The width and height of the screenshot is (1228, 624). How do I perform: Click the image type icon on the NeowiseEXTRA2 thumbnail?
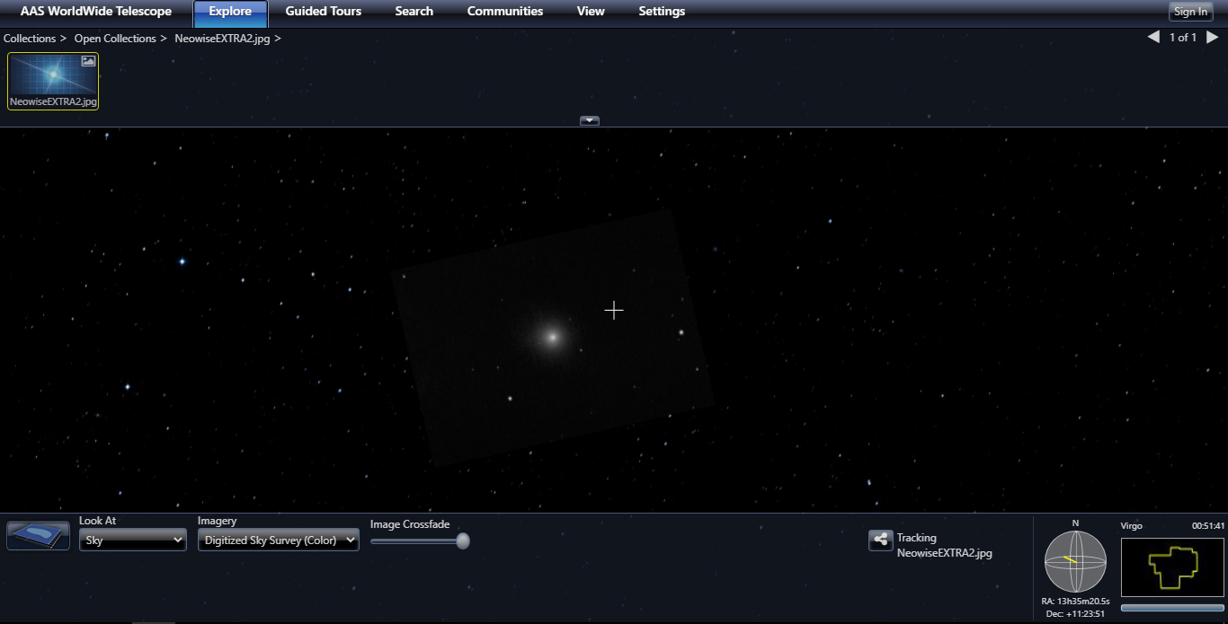point(88,61)
